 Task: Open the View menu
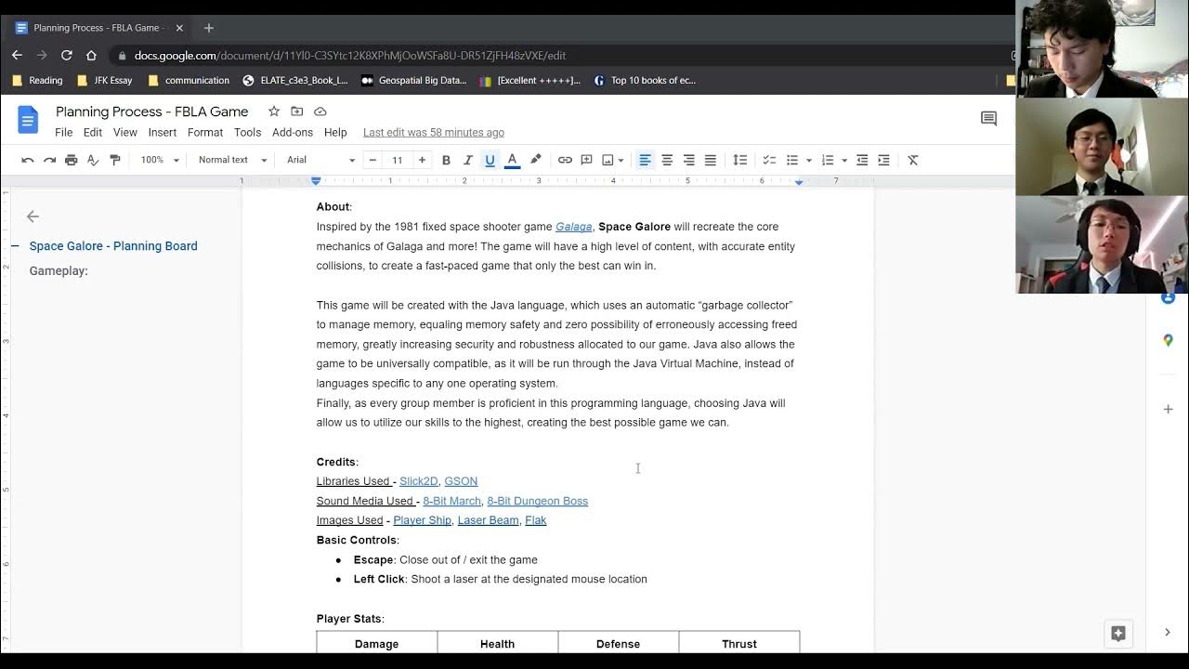125,133
